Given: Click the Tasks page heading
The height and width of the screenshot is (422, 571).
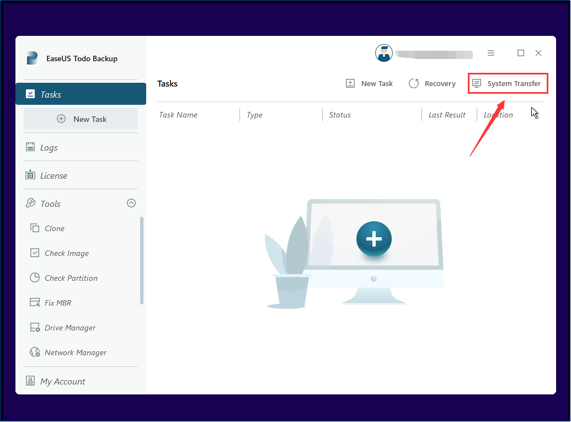Looking at the screenshot, I should pyautogui.click(x=167, y=83).
